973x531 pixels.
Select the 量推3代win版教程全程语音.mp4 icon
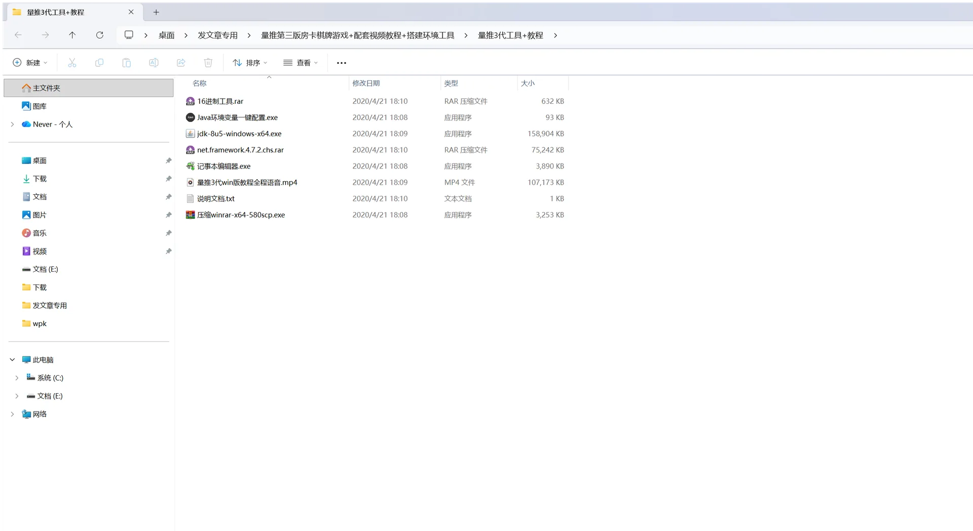click(190, 182)
